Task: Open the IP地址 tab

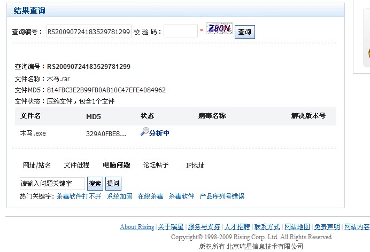Action: tap(195, 166)
